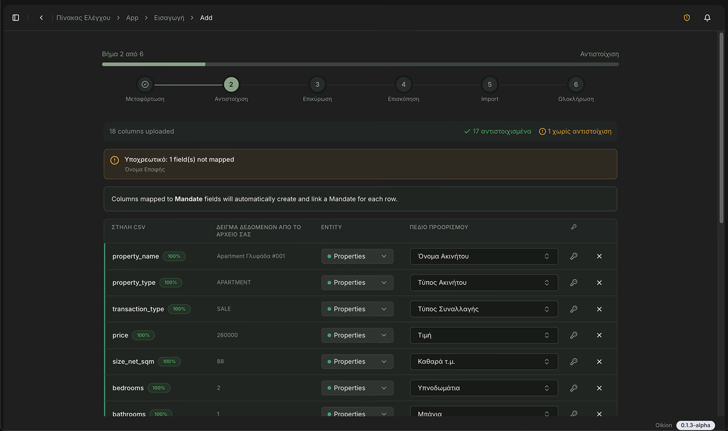The height and width of the screenshot is (431, 728).
Task: Open the notifications bell
Action: pos(707,18)
